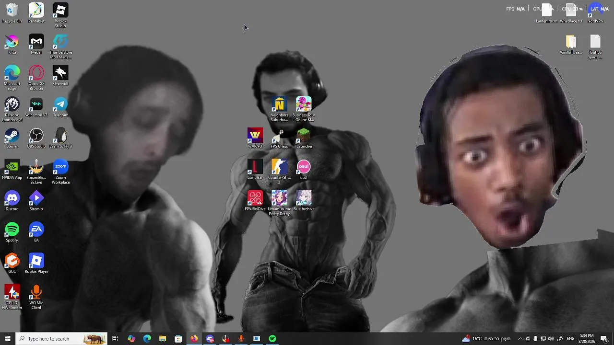Launch the Spotify desktop shortcut

(x=12, y=232)
